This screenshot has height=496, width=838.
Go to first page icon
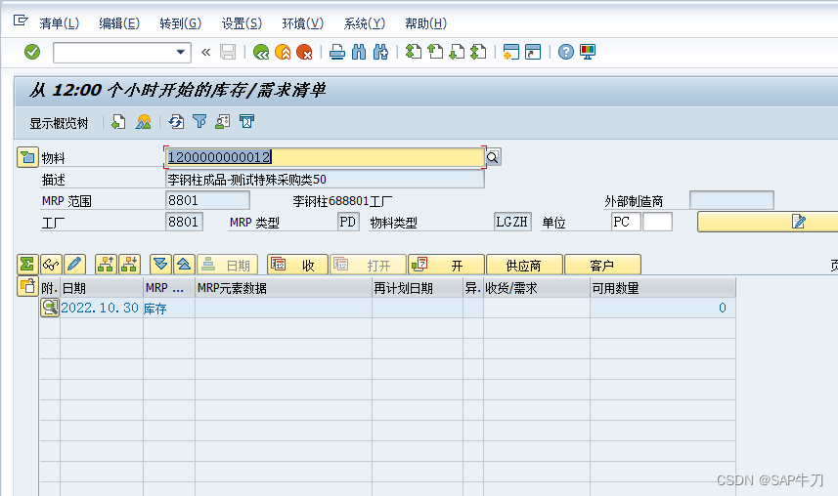click(414, 52)
